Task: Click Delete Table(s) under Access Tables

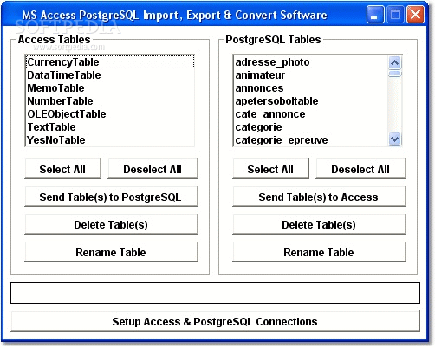Action: (x=111, y=224)
